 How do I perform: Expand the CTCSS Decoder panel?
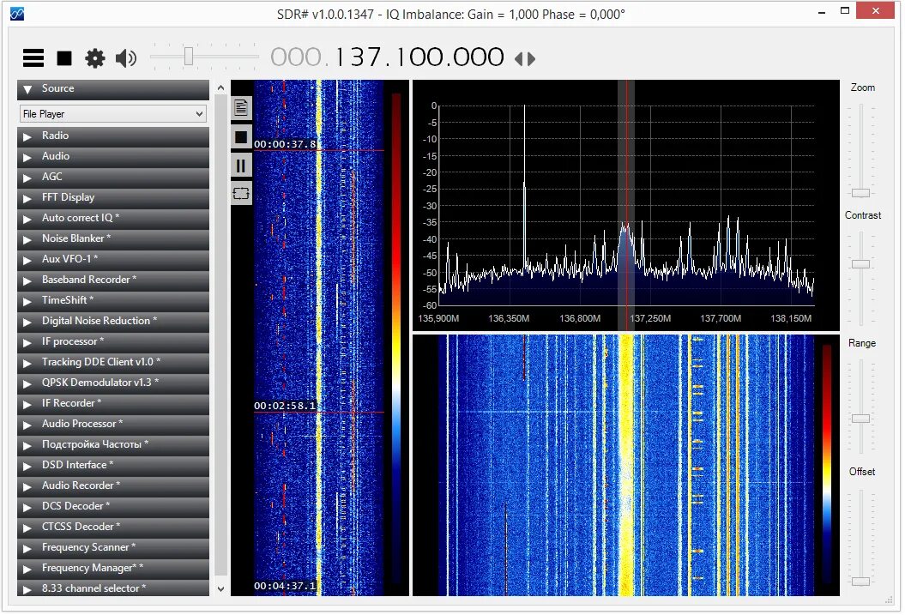113,528
